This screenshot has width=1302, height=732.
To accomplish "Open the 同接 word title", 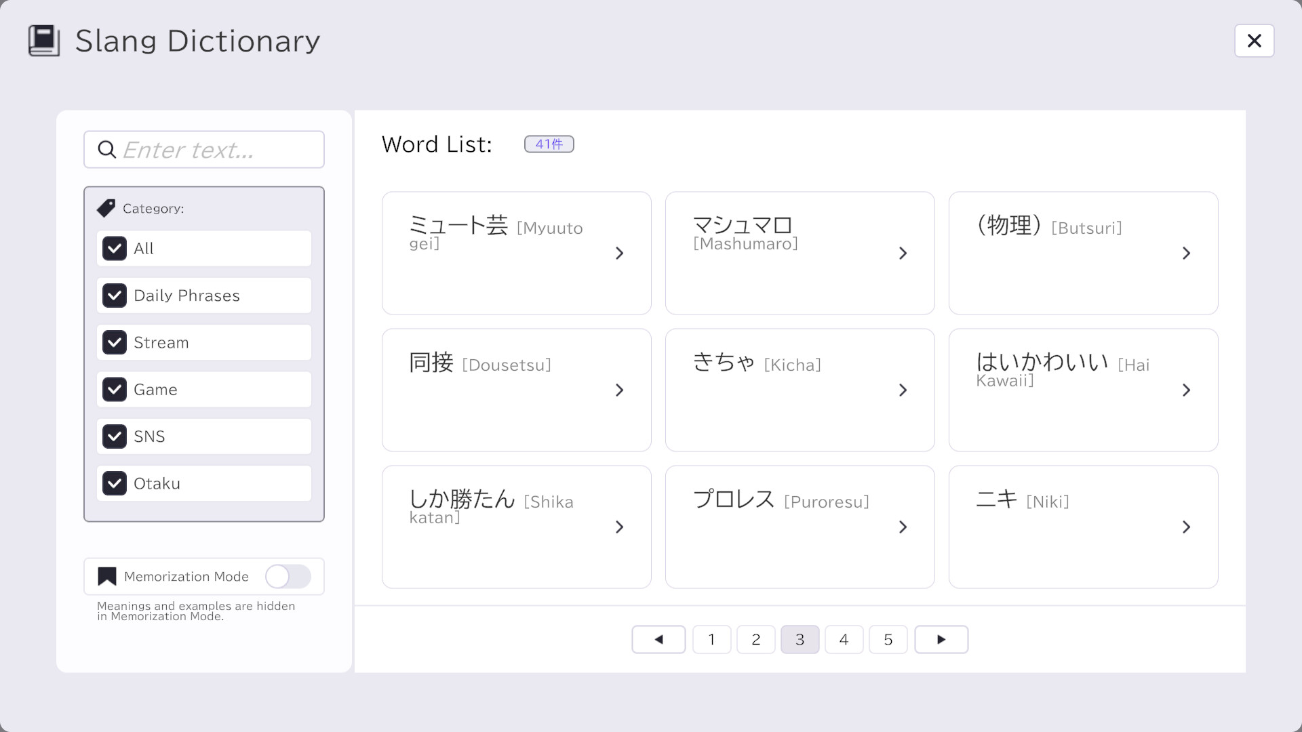I will tap(431, 363).
